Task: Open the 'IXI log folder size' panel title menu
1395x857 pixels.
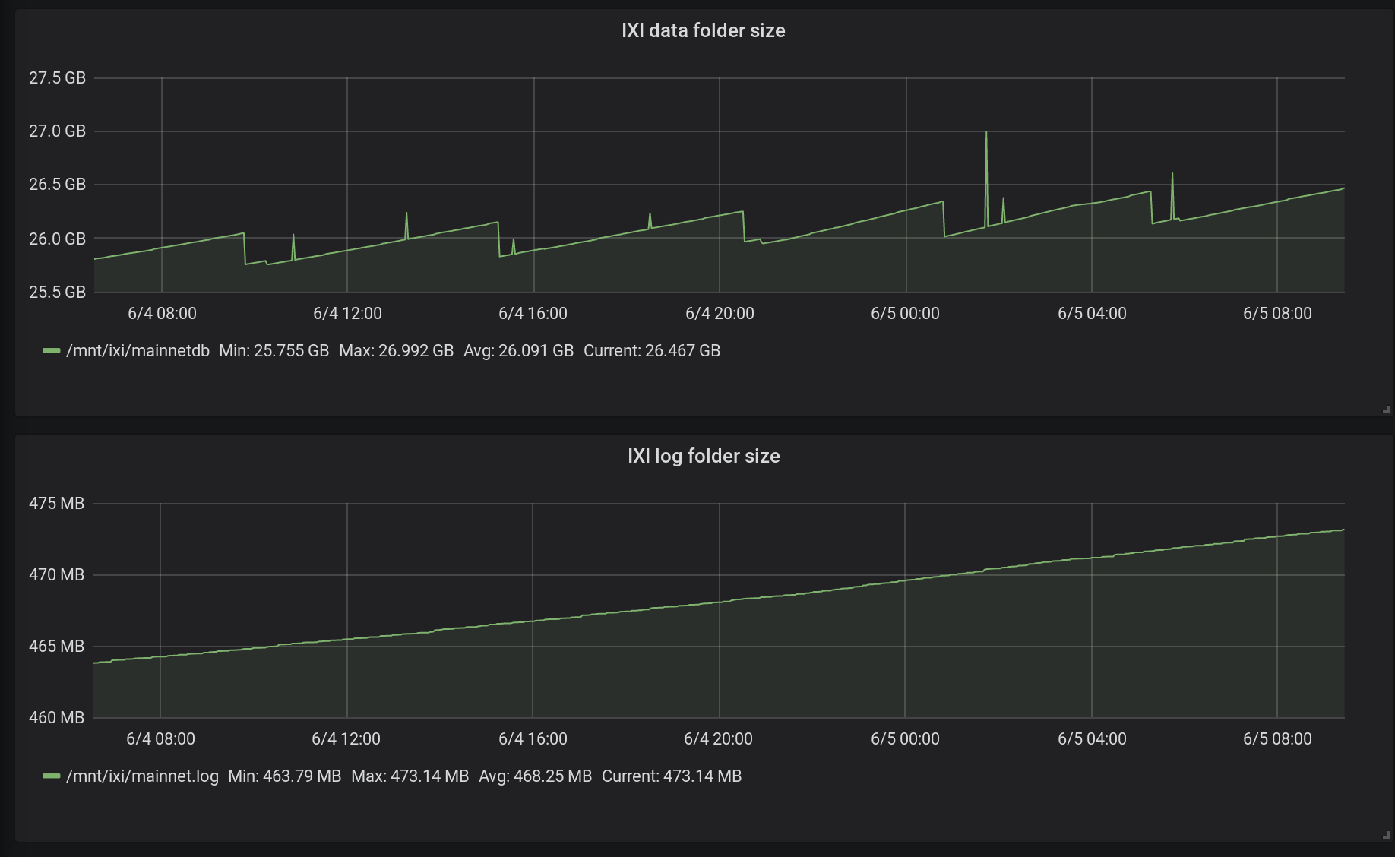Action: pyautogui.click(x=703, y=456)
